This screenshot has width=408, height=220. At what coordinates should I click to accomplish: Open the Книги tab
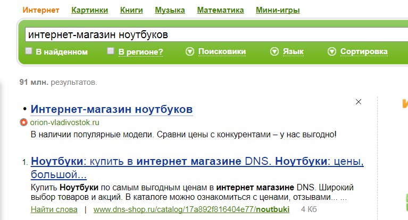click(x=131, y=10)
